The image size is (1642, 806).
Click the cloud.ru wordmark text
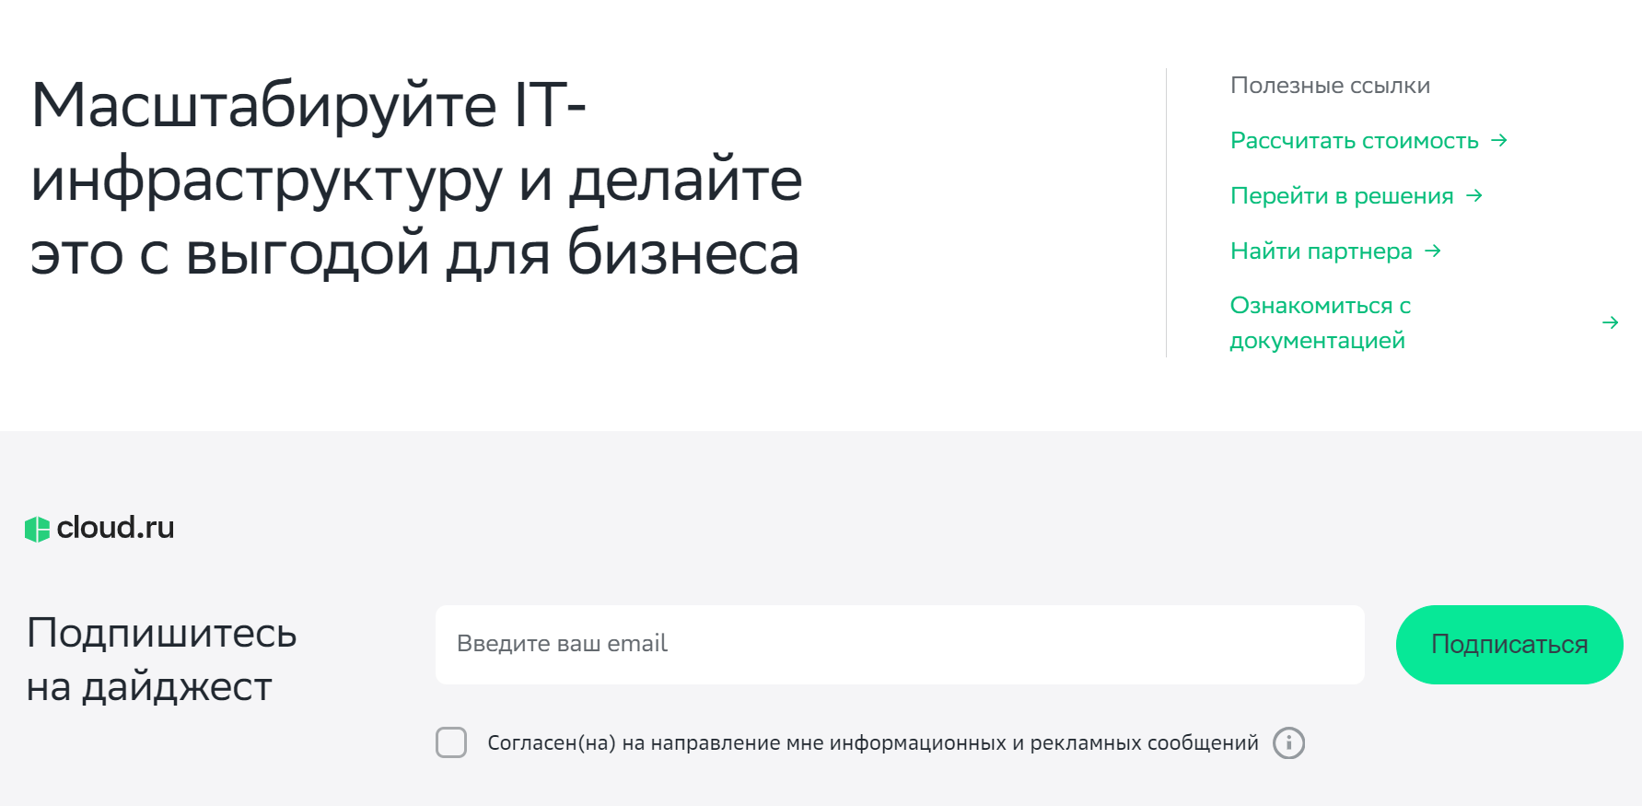pos(115,528)
